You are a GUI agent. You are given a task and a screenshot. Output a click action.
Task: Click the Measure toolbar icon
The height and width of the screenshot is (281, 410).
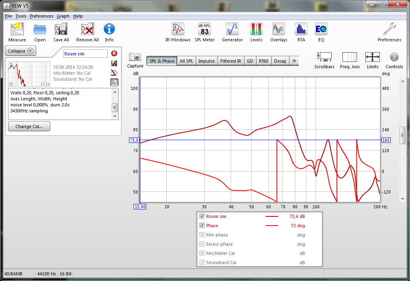click(x=17, y=32)
